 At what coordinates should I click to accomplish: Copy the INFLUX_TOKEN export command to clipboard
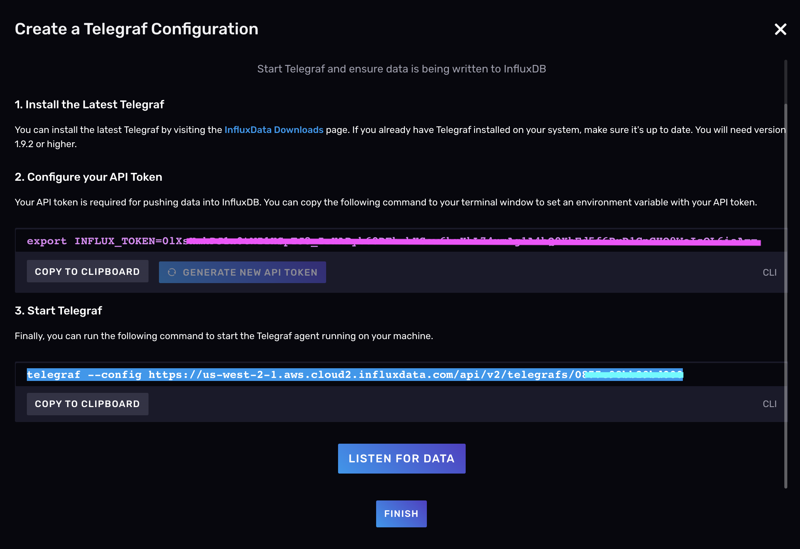pos(88,272)
